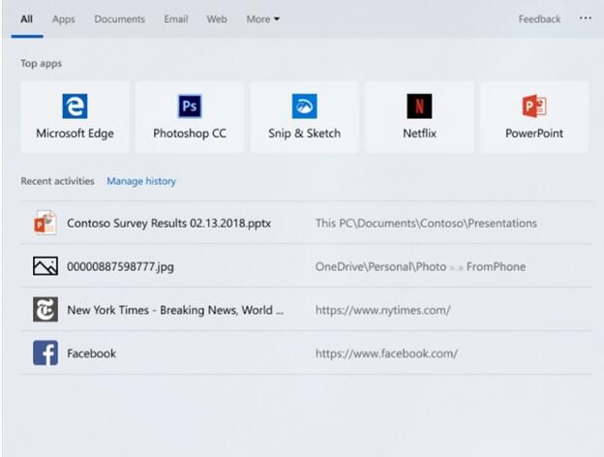Select the Microsoft Edge label text

pyautogui.click(x=75, y=134)
